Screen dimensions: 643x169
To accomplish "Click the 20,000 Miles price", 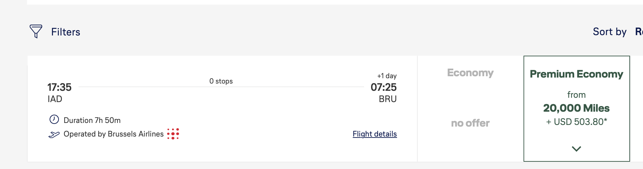I will (x=576, y=108).
